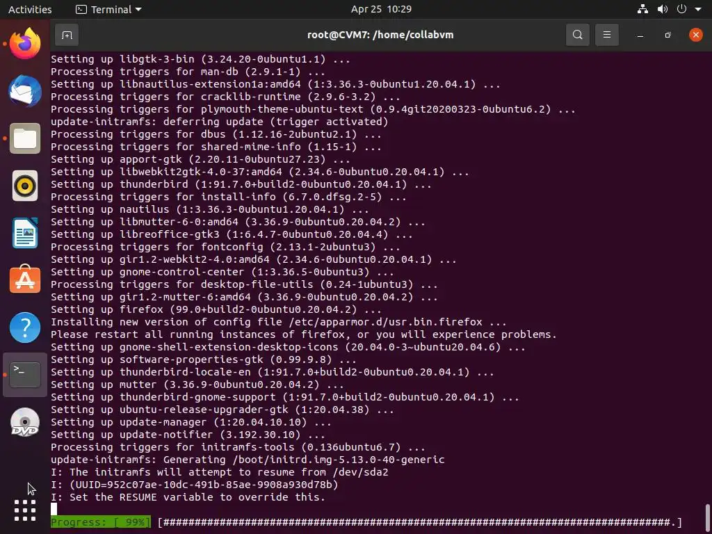Open the Terminal app menu in top bar
Viewport: 712px width, 534px height.
coord(108,9)
